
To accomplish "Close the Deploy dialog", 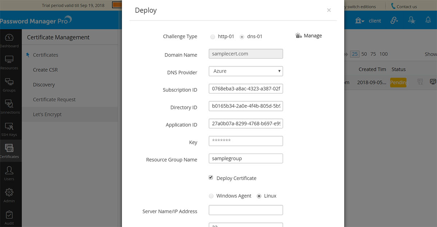I will click(329, 10).
